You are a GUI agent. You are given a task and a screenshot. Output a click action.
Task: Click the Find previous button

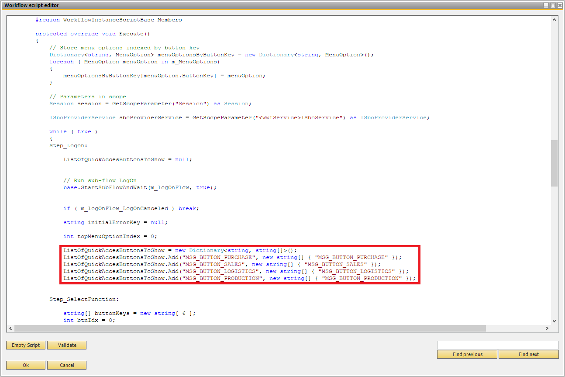(x=467, y=354)
